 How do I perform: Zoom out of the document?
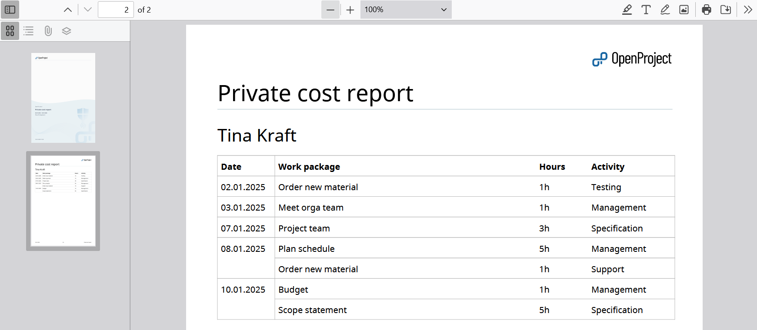click(x=330, y=10)
